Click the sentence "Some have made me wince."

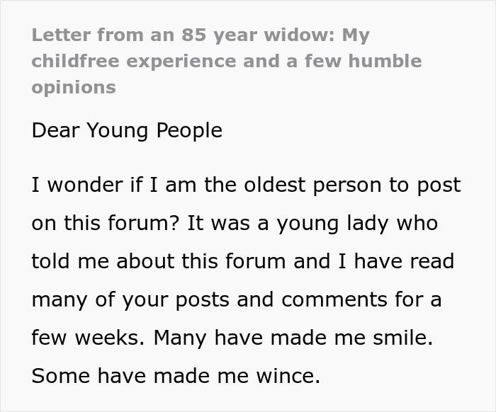(x=176, y=376)
